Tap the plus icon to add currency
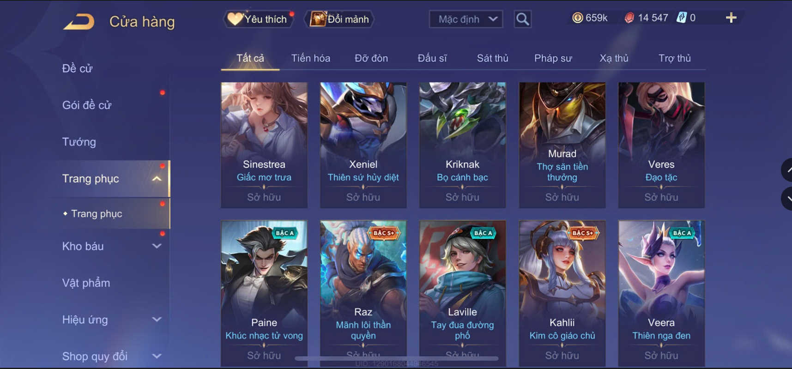 click(x=731, y=18)
